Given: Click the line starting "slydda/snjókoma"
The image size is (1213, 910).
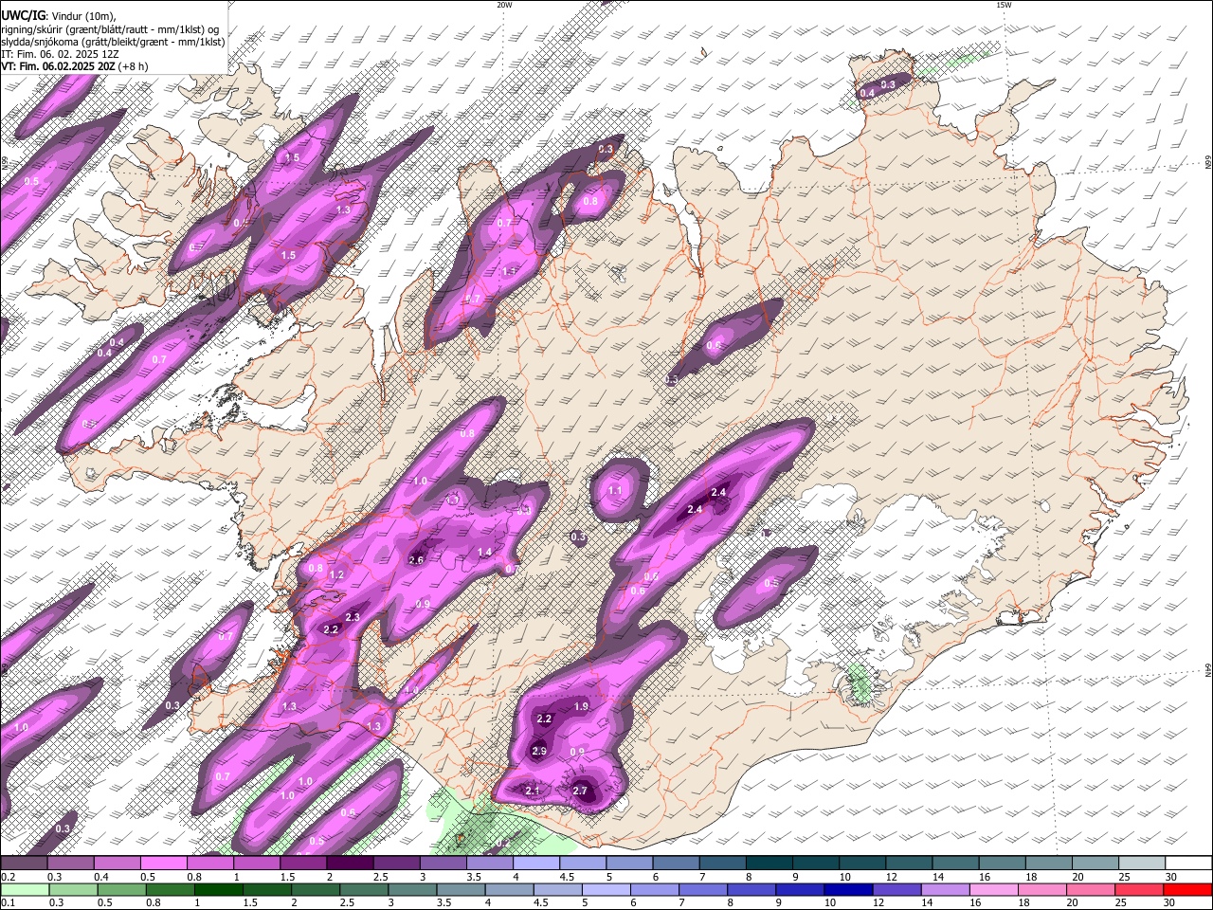Looking at the screenshot, I should pos(113,42).
